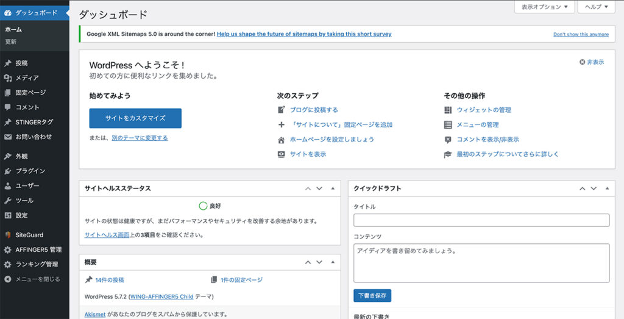Click the SiteGuard shield icon
624x319 pixels.
7,235
